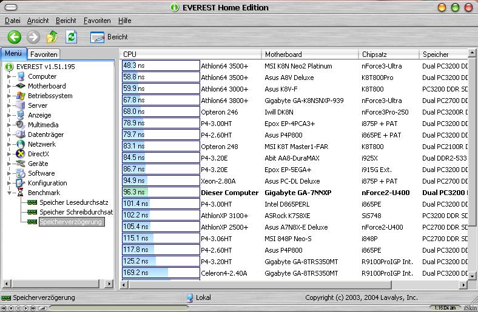Select Speicher Schreibdurchsatz benchmark

(x=76, y=212)
